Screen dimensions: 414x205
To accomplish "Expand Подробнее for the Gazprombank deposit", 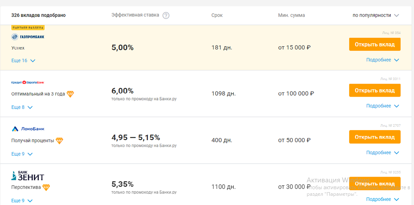I will pos(383,60).
